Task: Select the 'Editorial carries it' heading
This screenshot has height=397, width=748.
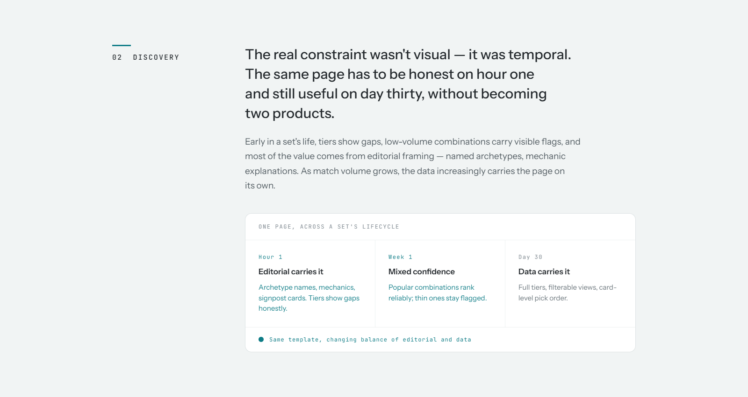Action: point(291,272)
